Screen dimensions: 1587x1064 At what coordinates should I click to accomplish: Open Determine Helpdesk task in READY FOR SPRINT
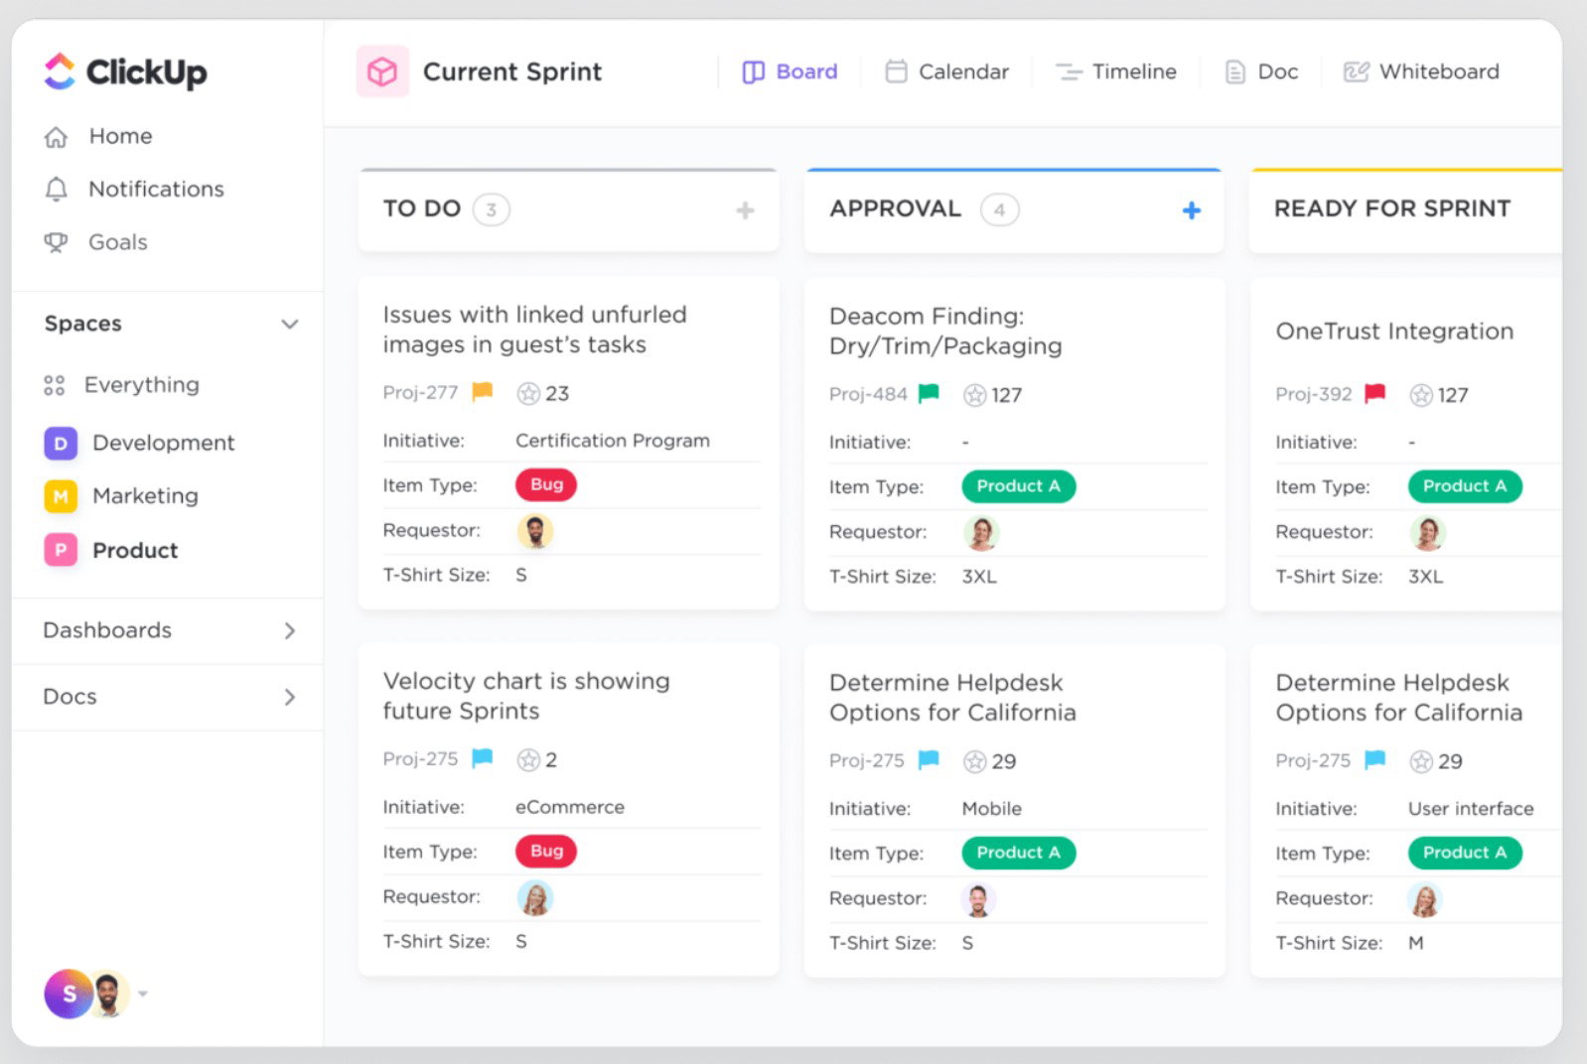(1398, 698)
